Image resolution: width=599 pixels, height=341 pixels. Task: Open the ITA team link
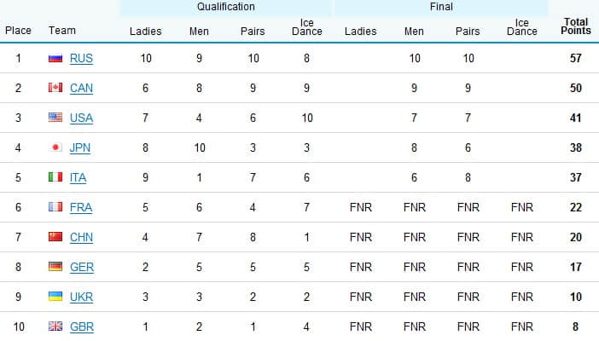(78, 177)
